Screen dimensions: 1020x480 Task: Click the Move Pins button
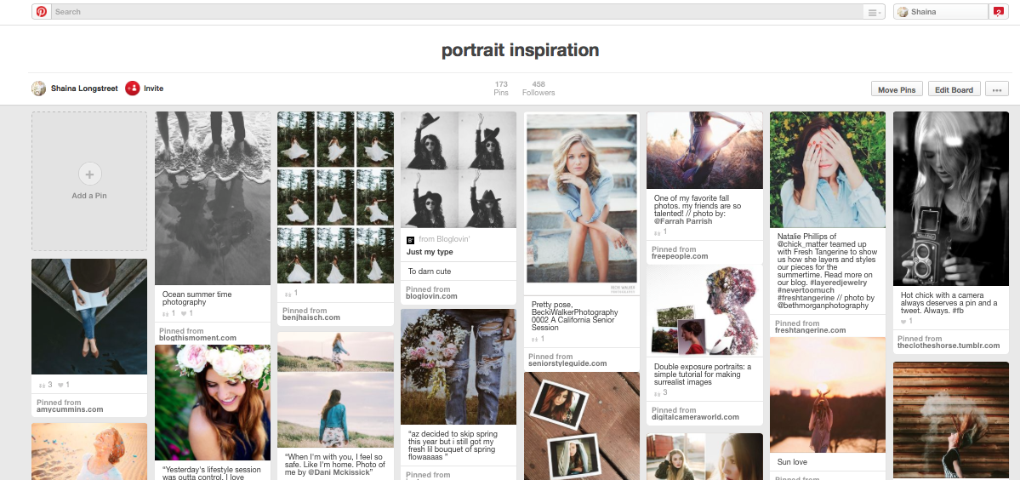point(897,89)
